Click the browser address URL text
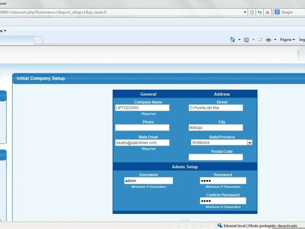 53,12
